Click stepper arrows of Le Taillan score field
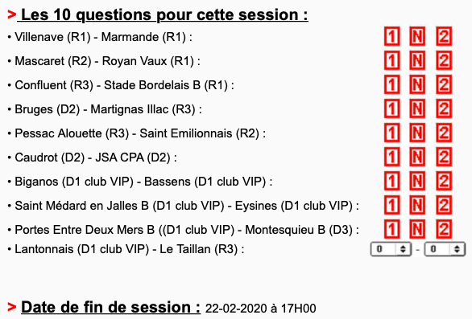 [x=457, y=249]
